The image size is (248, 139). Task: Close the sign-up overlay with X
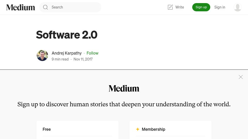click(x=241, y=77)
